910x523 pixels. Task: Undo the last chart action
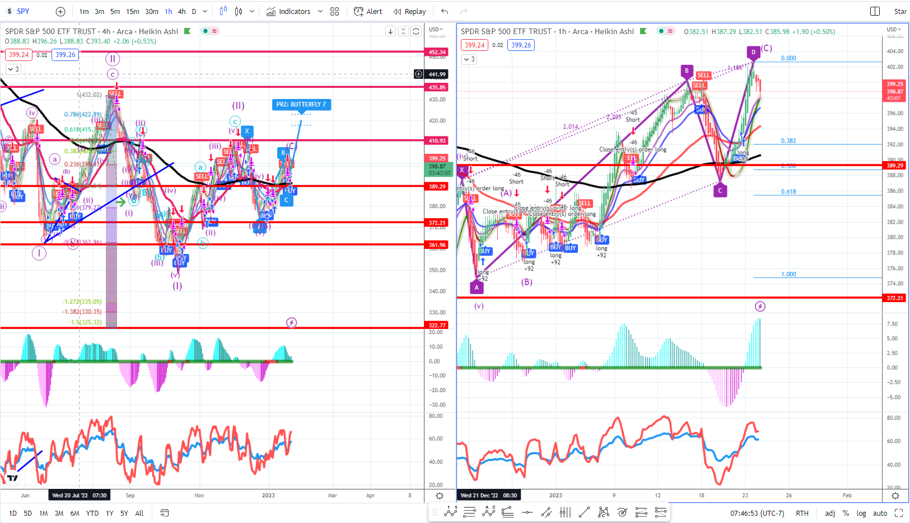click(x=445, y=11)
